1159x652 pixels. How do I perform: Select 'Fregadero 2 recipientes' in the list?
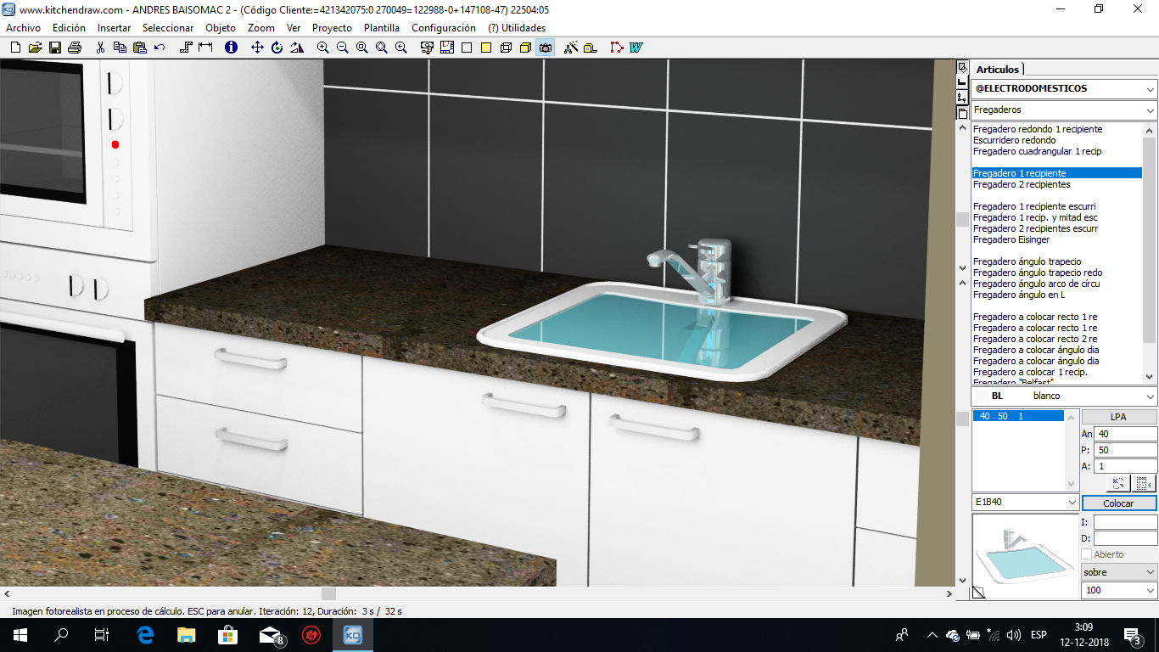1022,184
